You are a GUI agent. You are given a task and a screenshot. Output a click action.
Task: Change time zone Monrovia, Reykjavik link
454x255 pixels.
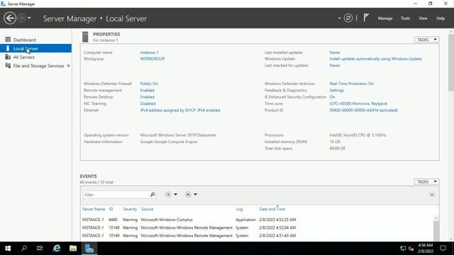pyautogui.click(x=358, y=103)
